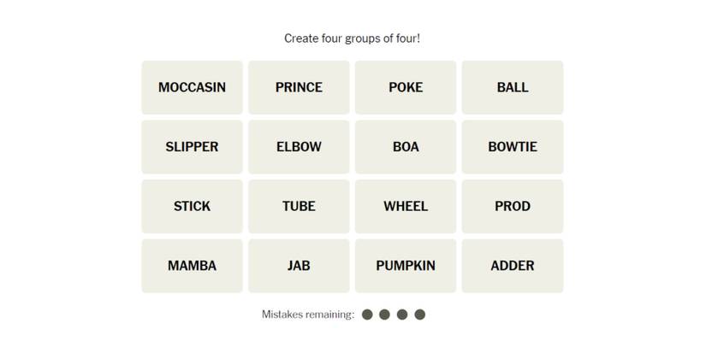Tap the ADDER tile
The height and width of the screenshot is (353, 706).
(x=513, y=266)
